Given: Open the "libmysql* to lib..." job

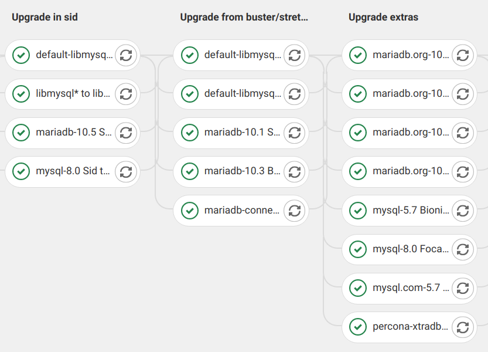Looking at the screenshot, I should (x=72, y=94).
